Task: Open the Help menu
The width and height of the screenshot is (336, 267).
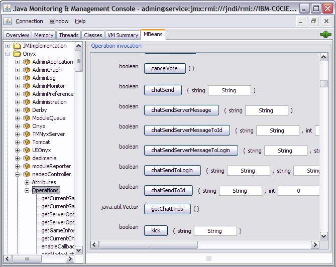Action: 80,21
